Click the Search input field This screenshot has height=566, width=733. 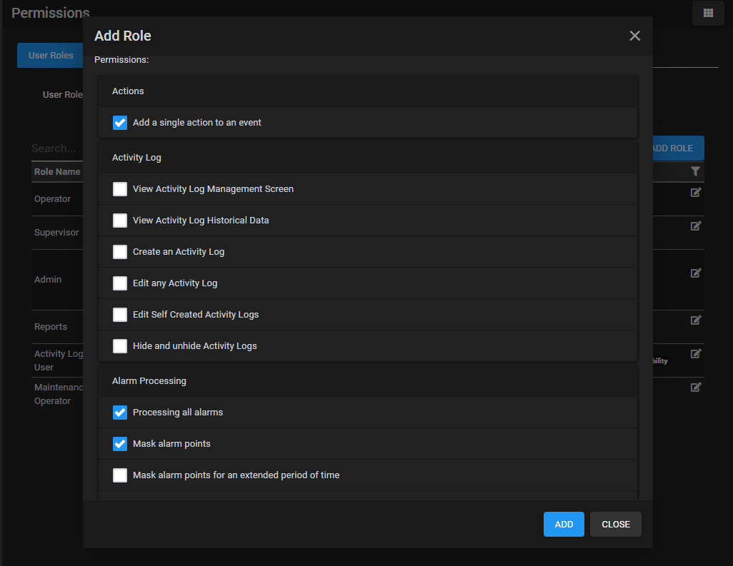pyautogui.click(x=57, y=148)
